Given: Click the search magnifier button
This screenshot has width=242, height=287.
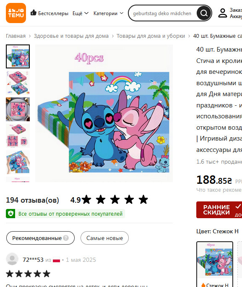Looking at the screenshot, I should [204, 13].
